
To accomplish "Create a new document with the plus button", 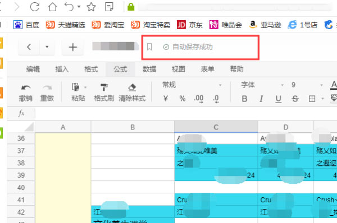I will point(72,47).
